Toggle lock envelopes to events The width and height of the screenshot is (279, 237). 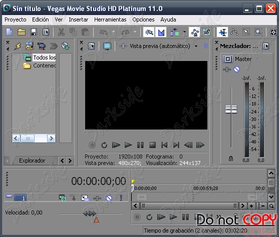click(195, 32)
